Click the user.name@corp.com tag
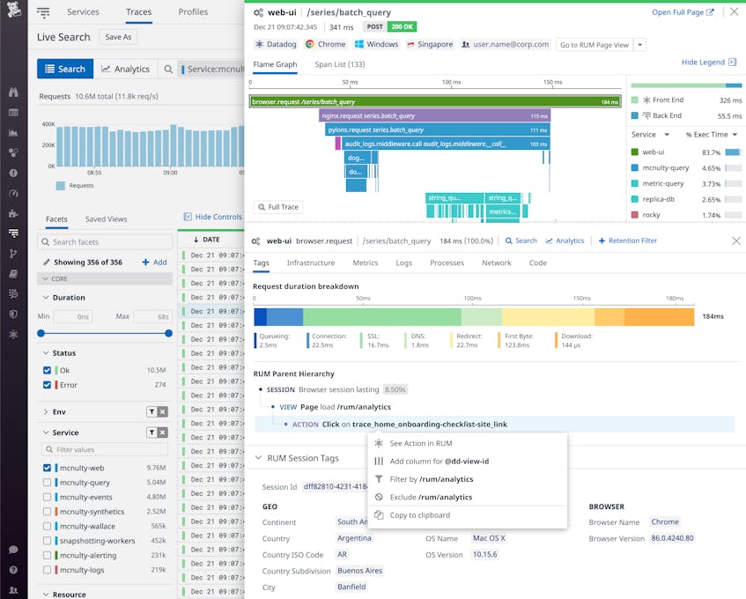The image size is (746, 599). pos(506,44)
